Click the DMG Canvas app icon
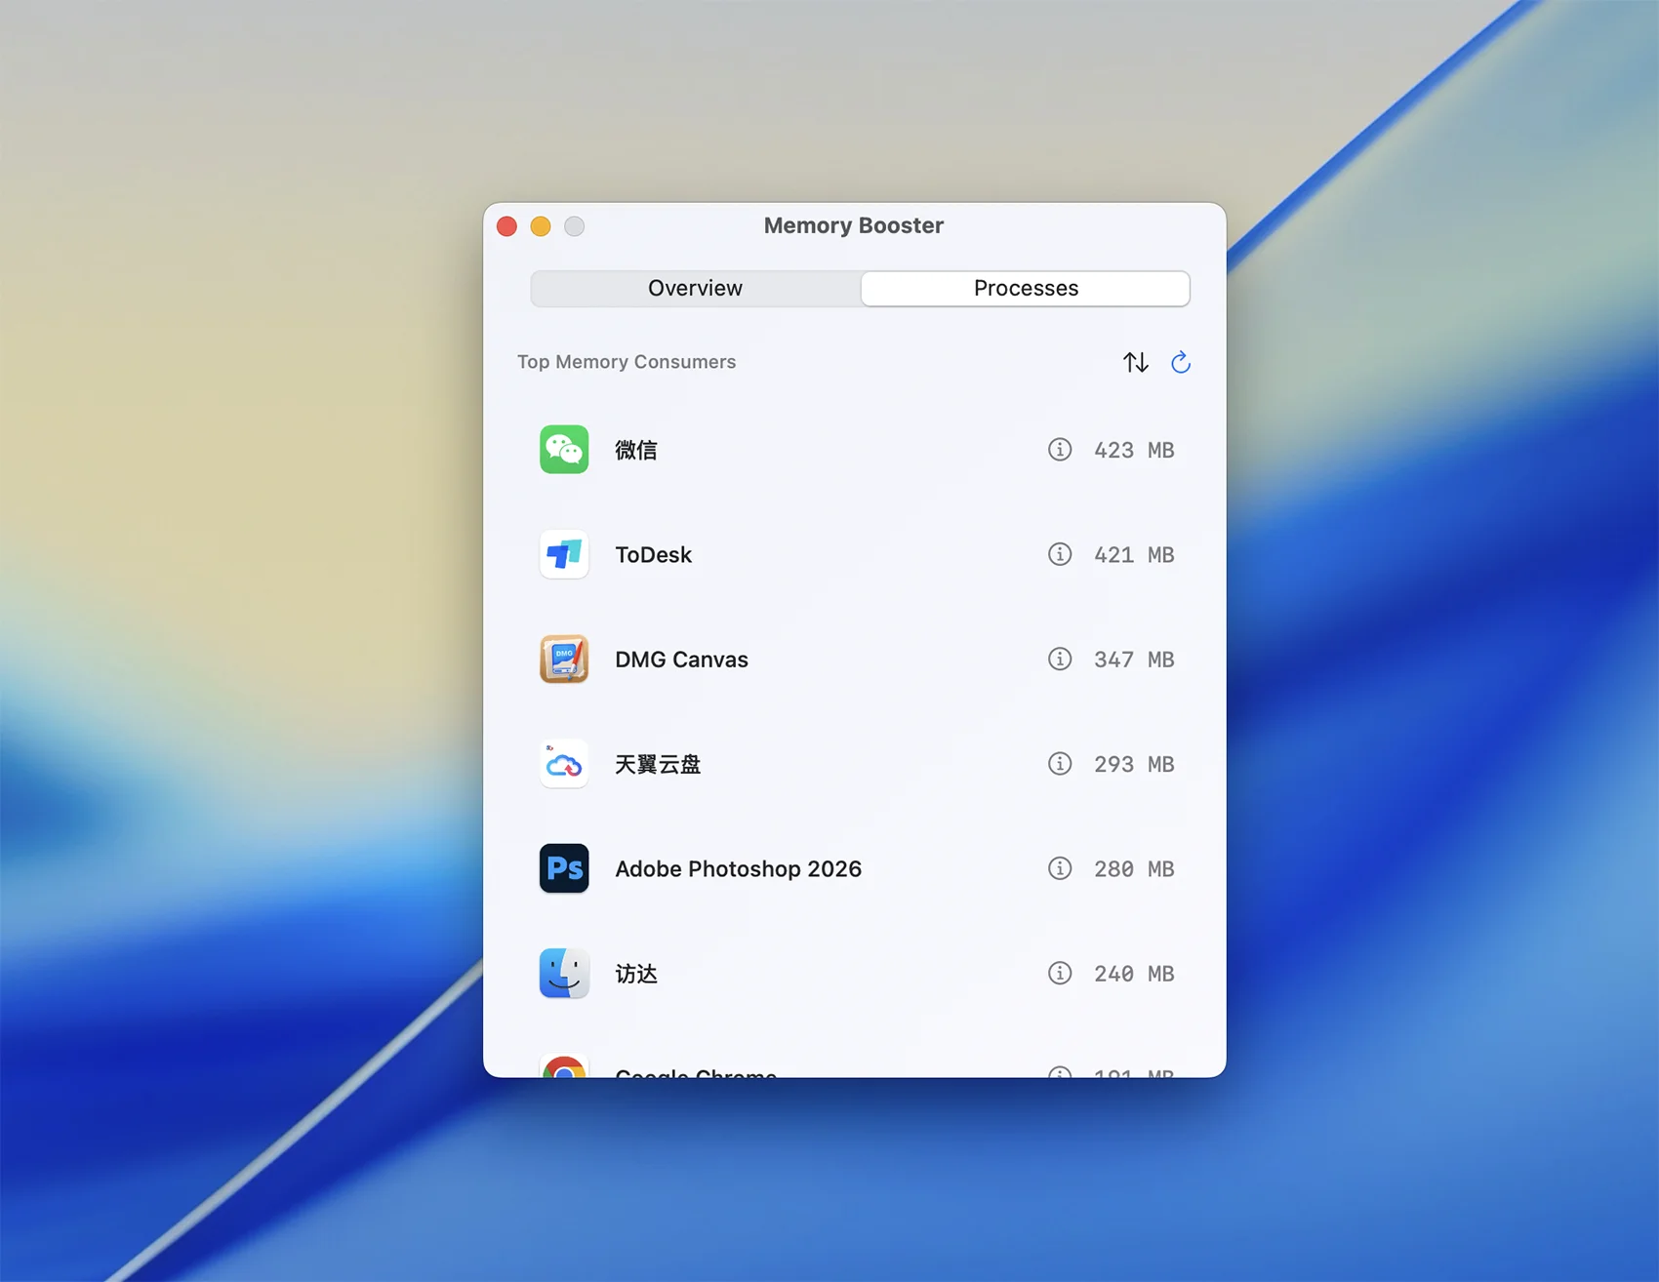The image size is (1659, 1282). pos(564,660)
